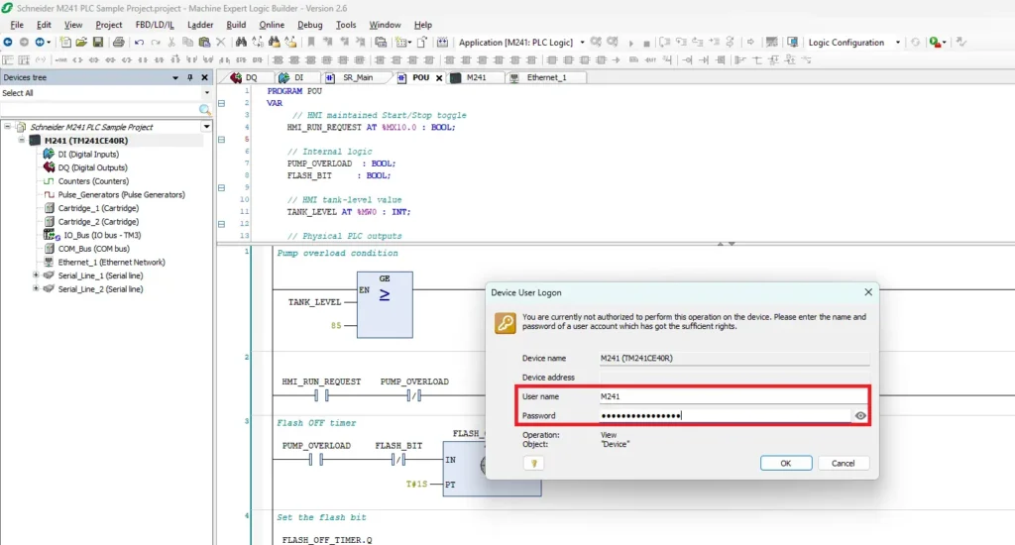Click the Paste clipboard icon
The image size is (1015, 545).
204,42
